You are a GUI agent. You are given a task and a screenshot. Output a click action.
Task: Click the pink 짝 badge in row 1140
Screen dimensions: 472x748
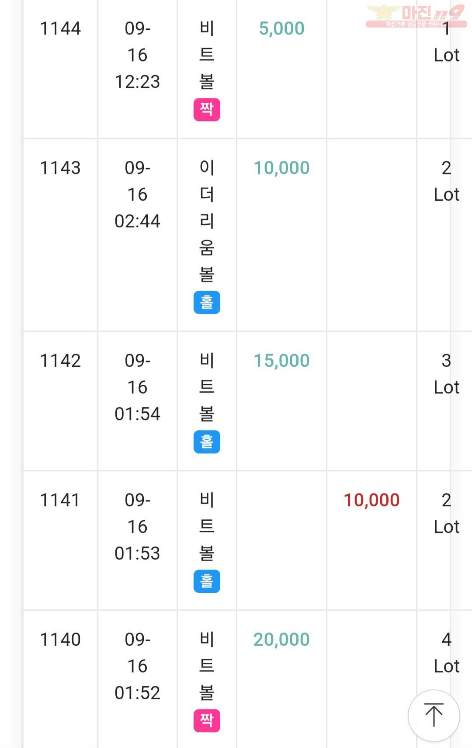(207, 720)
